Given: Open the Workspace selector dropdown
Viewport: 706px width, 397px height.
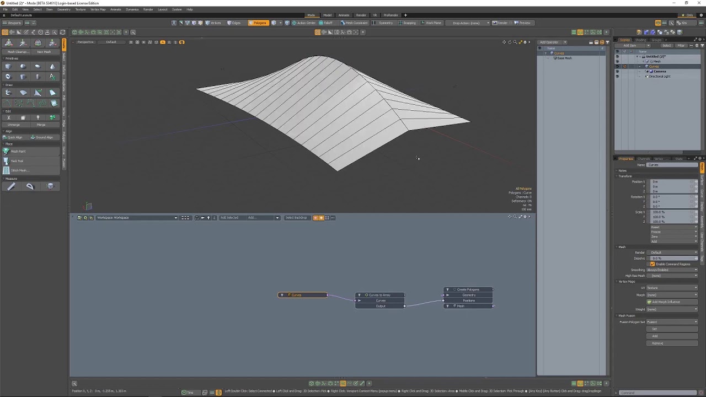Looking at the screenshot, I should tap(137, 218).
